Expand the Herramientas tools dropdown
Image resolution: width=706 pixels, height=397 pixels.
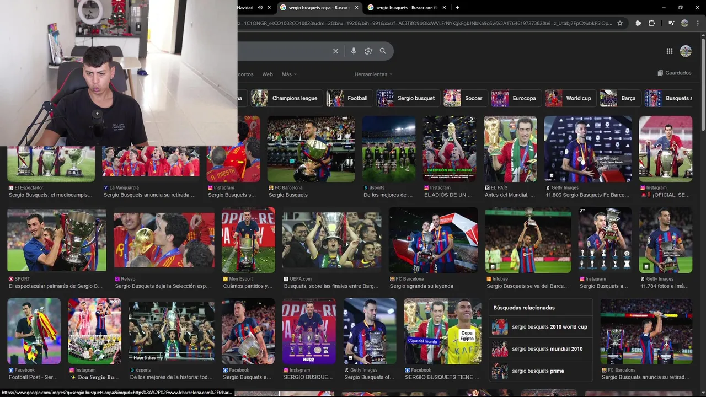click(x=373, y=74)
